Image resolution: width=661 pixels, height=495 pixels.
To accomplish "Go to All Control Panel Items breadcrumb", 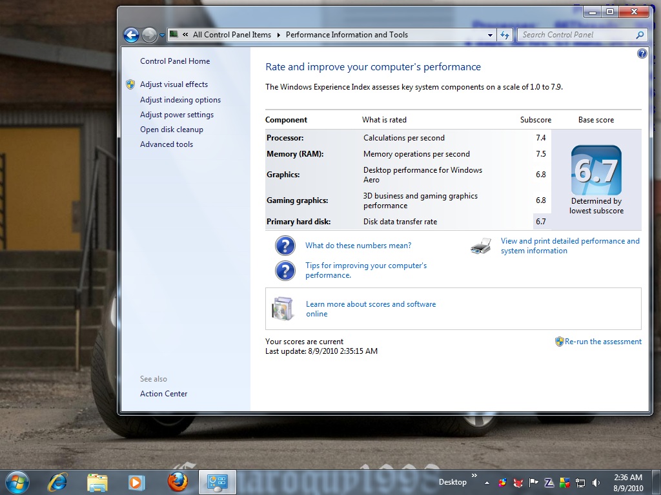I will tap(232, 35).
